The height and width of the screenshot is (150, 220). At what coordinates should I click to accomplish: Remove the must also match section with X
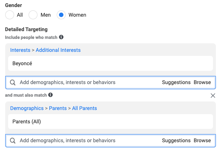(x=213, y=96)
